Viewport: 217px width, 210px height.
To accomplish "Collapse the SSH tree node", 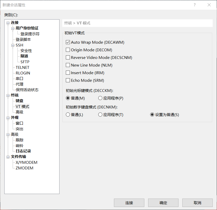I will pyautogui.click(x=13, y=45).
